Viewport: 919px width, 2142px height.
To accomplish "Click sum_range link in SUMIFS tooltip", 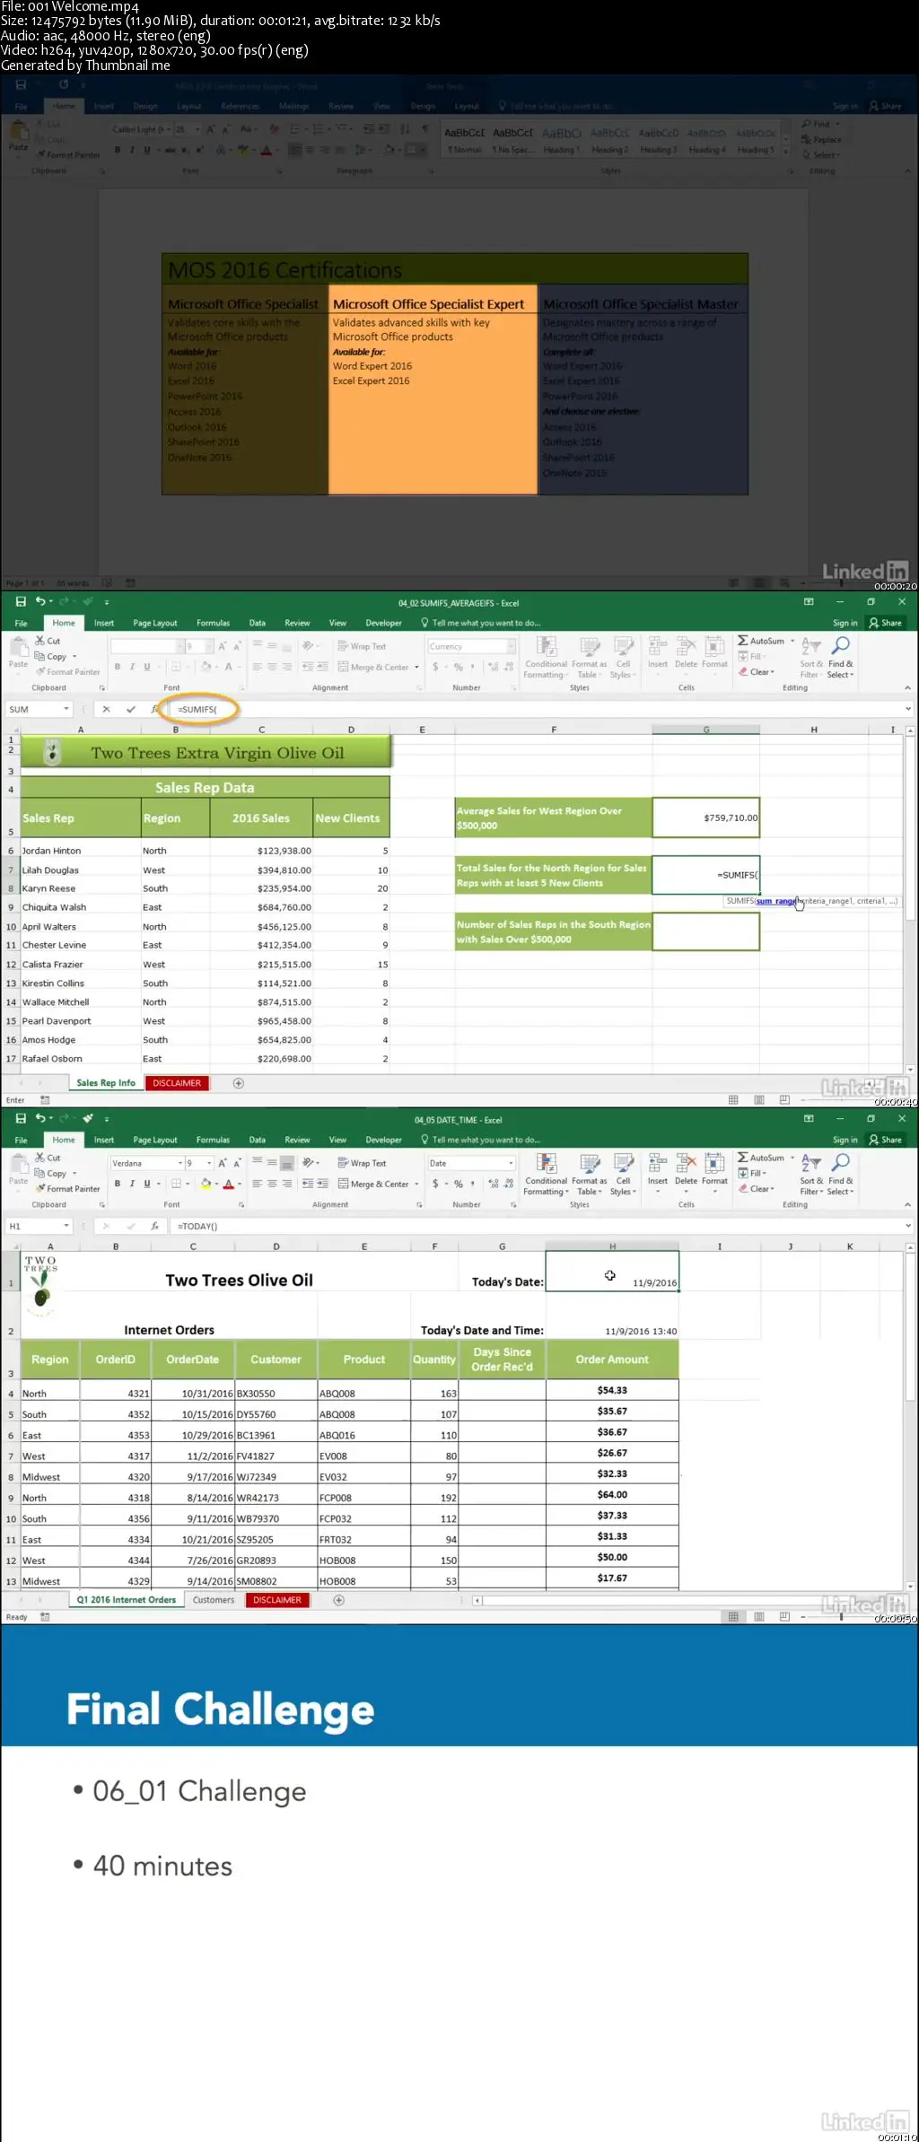I will [775, 901].
